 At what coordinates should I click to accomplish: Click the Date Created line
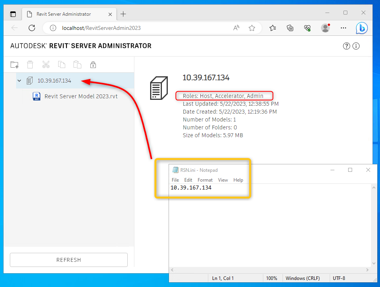coord(230,112)
